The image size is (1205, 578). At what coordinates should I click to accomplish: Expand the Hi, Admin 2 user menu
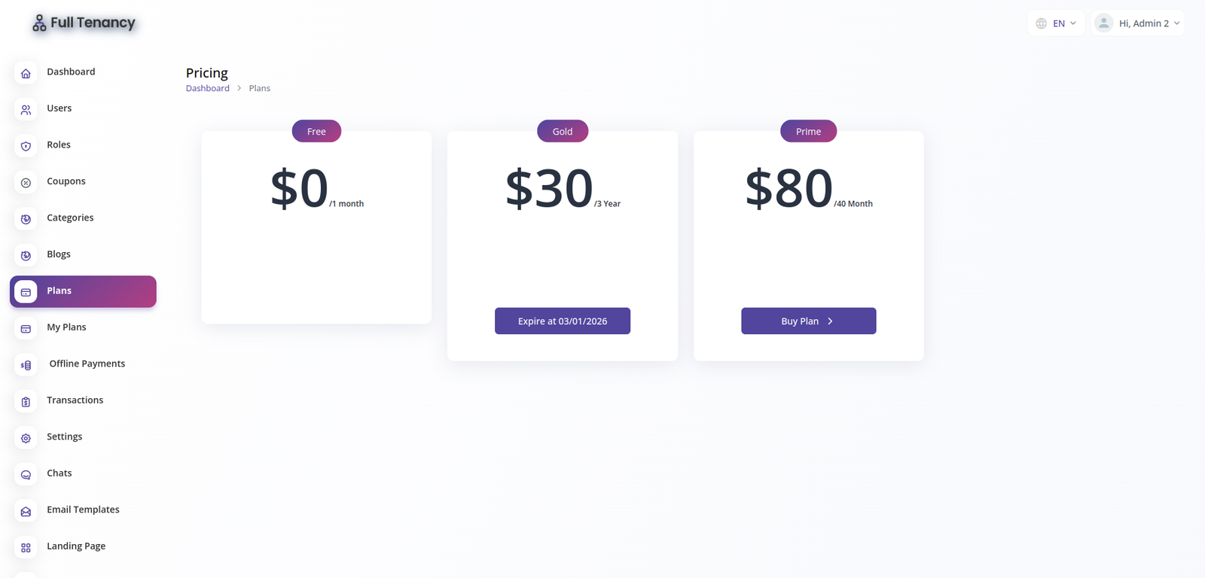coord(1138,23)
